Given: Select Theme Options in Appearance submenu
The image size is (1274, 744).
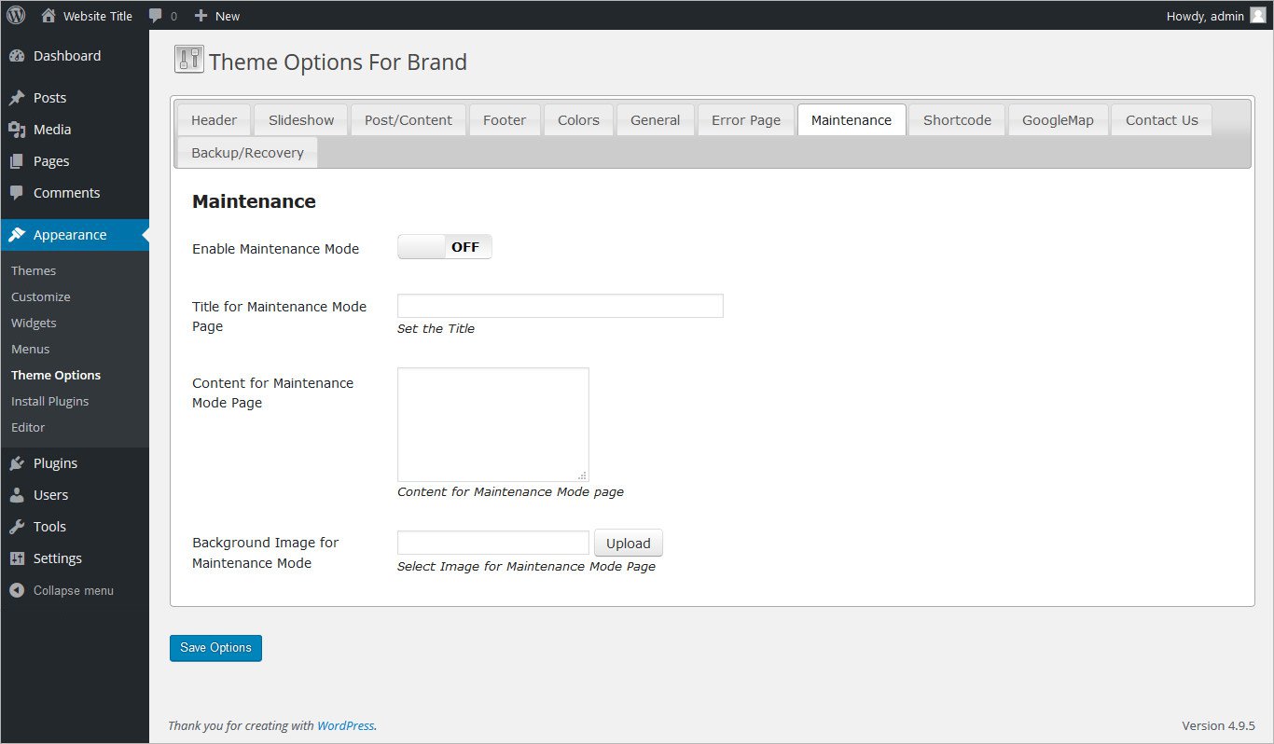Looking at the screenshot, I should point(56,375).
